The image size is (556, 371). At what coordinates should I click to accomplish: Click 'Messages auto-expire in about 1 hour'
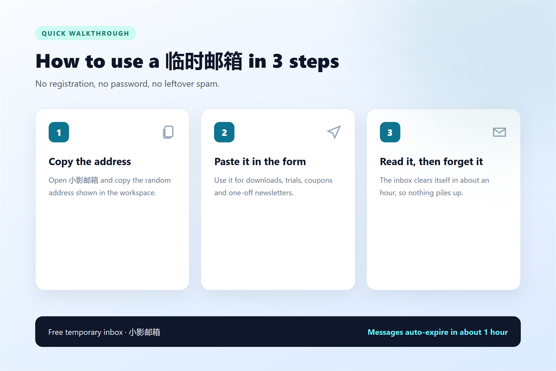[437, 332]
